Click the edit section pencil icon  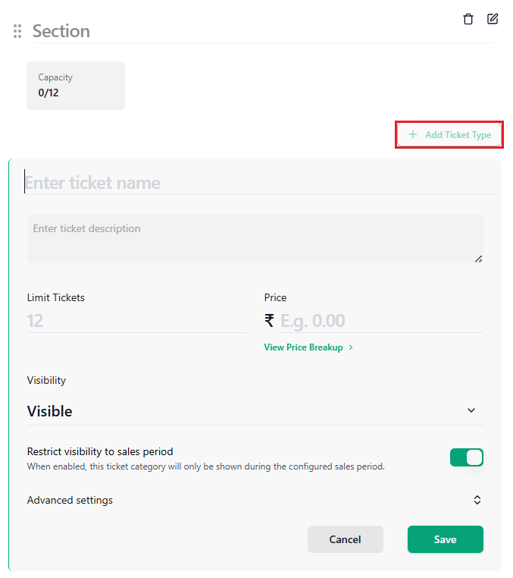493,19
